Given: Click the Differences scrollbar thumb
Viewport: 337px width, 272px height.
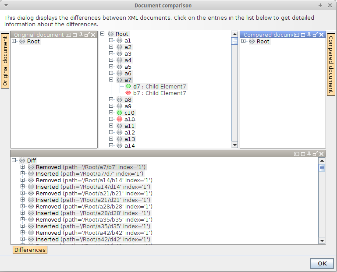Looking at the screenshot, I should pyautogui.click(x=322, y=168).
